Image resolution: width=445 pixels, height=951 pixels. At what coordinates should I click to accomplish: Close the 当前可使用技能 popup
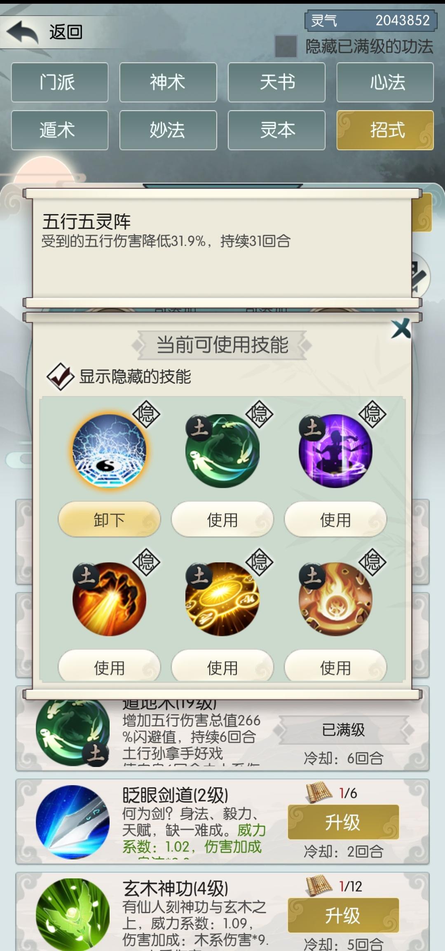coord(401,328)
